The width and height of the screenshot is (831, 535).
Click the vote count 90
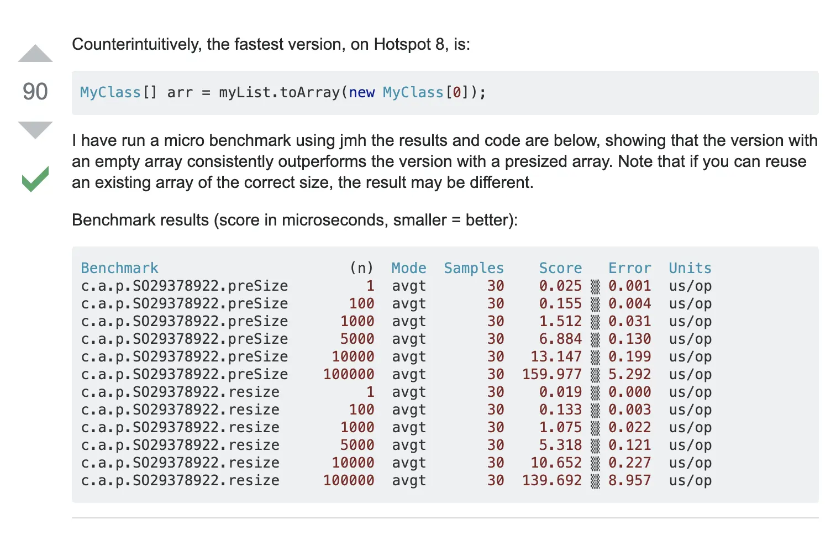click(x=35, y=92)
